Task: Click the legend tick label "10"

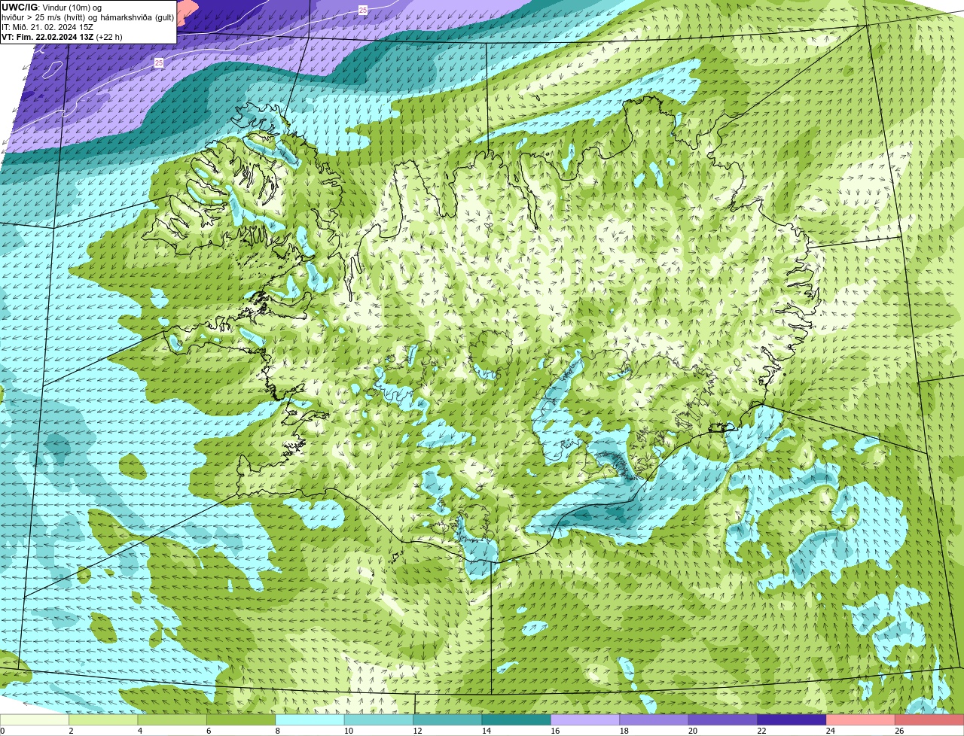Action: click(348, 731)
